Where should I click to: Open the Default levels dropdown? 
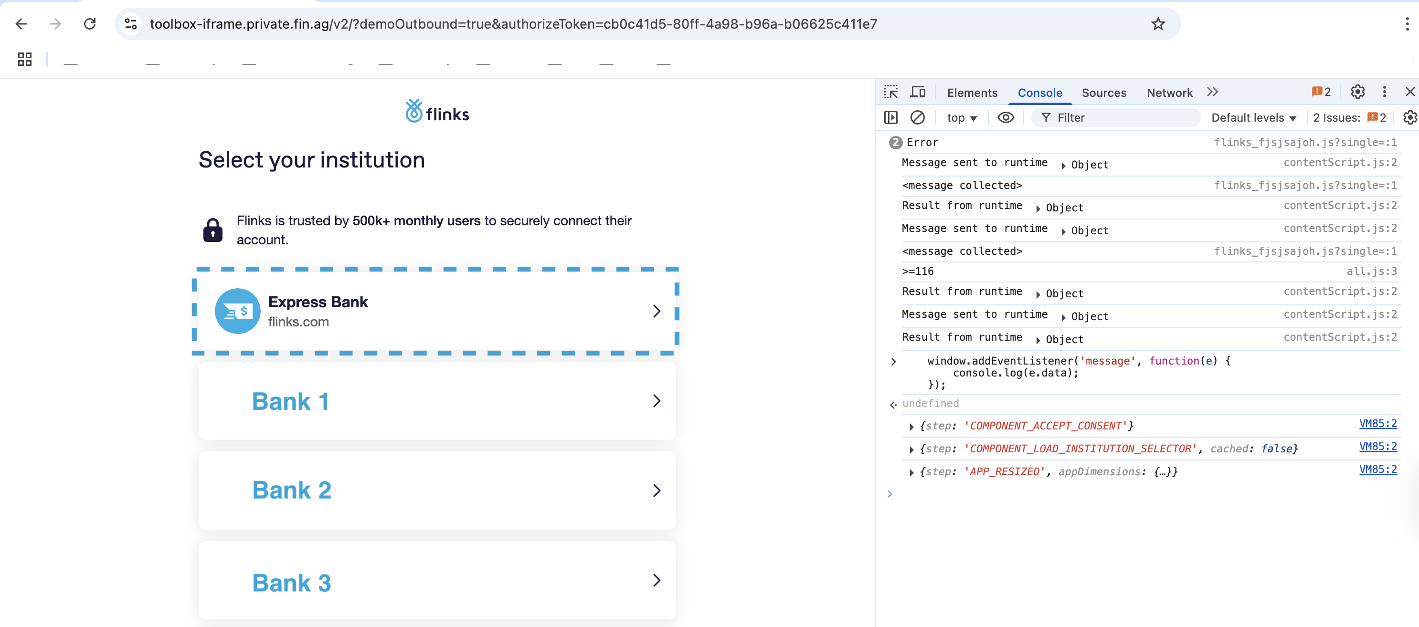pyautogui.click(x=1253, y=118)
